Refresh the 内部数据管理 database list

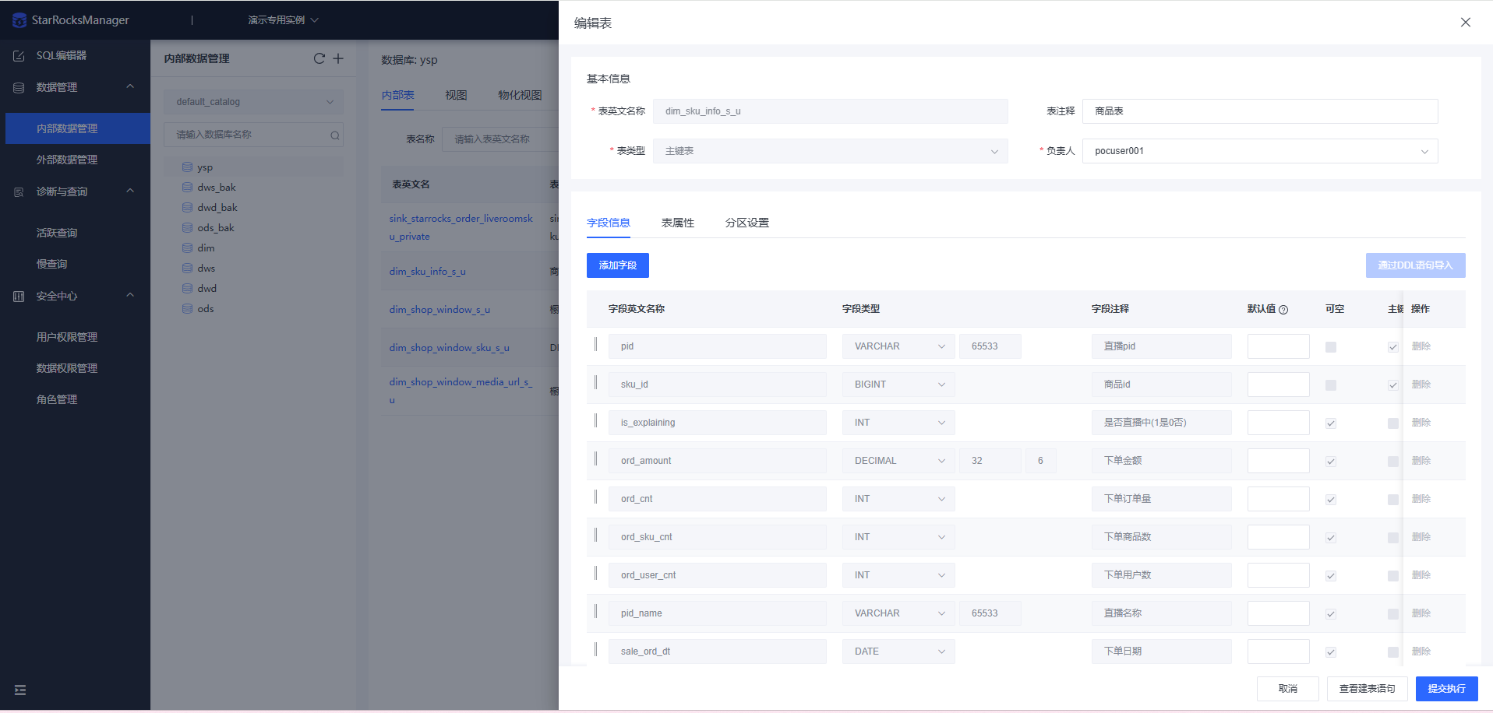coord(319,58)
